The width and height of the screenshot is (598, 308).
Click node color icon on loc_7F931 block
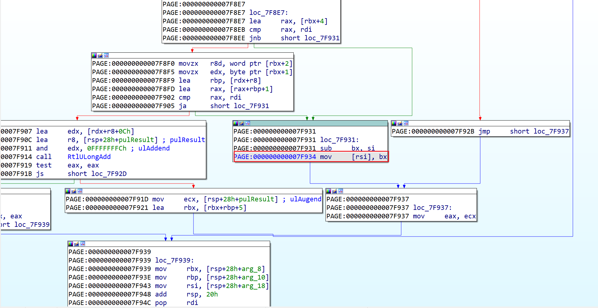tap(236, 123)
